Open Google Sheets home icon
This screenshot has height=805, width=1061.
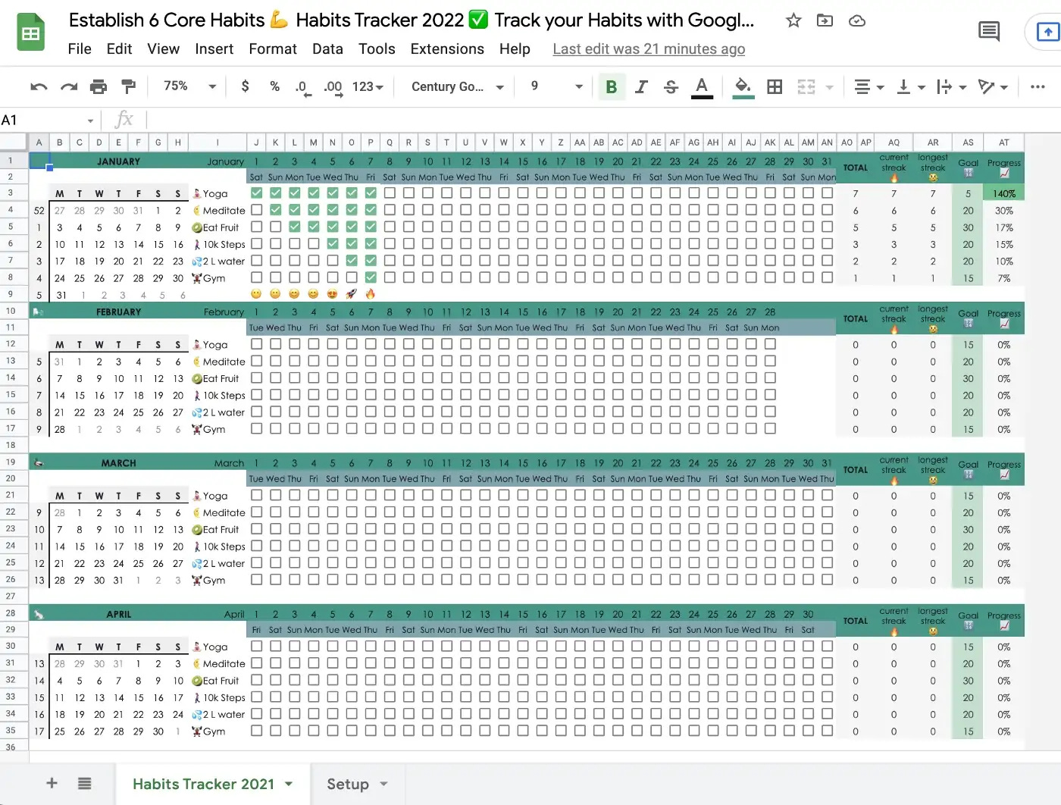(x=30, y=32)
